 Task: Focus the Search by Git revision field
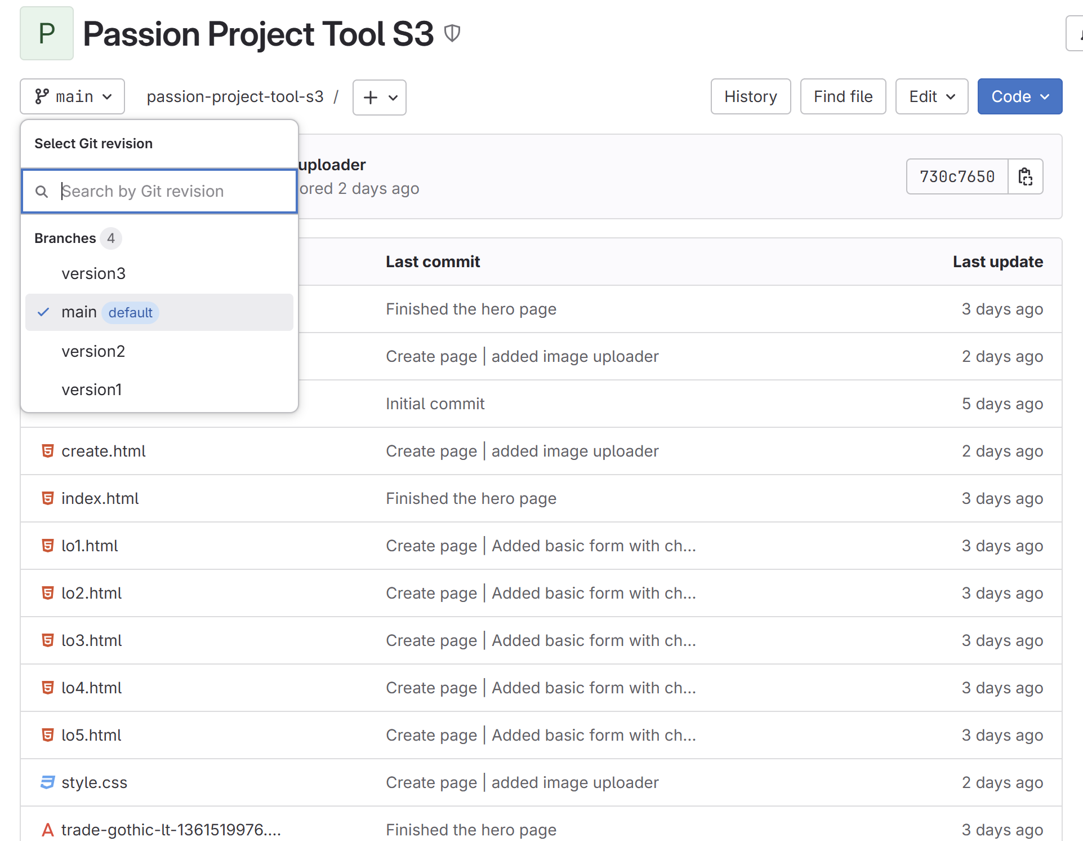169,192
